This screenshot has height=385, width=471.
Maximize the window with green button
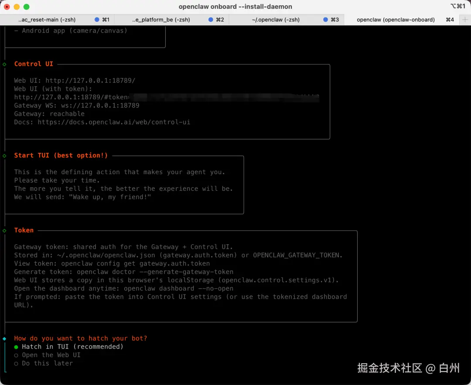pos(27,7)
